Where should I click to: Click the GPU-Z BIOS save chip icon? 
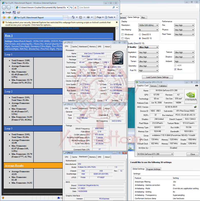[x=195, y=107]
